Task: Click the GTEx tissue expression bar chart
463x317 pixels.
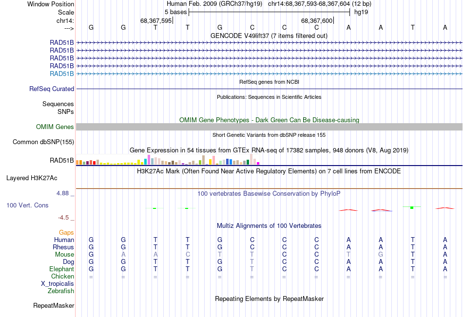Action: 168,159
